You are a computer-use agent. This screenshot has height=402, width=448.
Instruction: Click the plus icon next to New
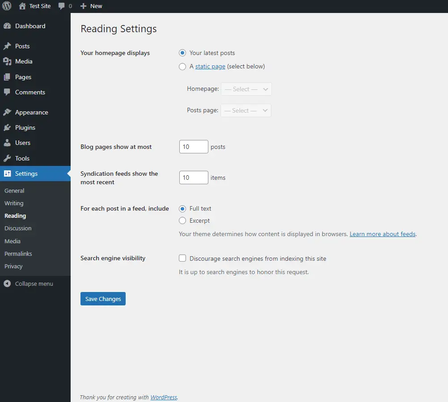pyautogui.click(x=83, y=6)
